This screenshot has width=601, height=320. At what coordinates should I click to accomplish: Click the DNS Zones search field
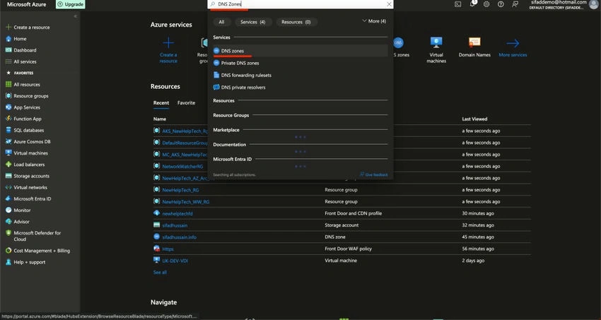[x=300, y=4]
